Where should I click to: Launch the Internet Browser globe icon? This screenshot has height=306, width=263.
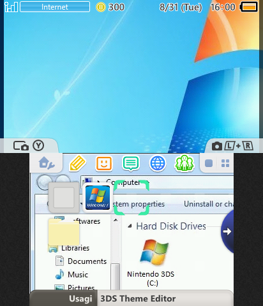pos(158,163)
